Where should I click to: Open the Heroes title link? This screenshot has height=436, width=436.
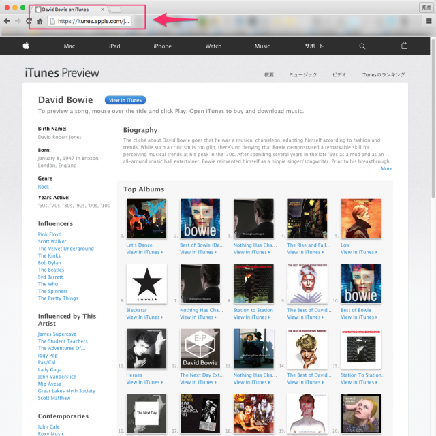[x=134, y=375]
